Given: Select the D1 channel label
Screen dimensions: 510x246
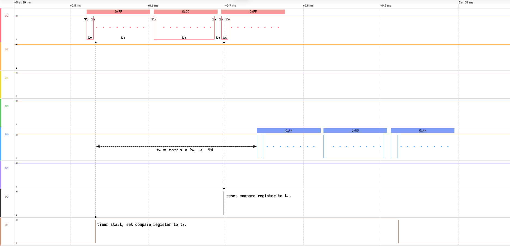Looking at the screenshot, I should click(x=7, y=225).
